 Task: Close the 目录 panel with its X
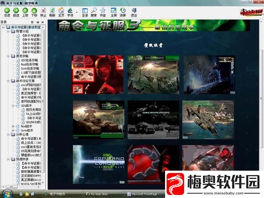tap(43, 22)
